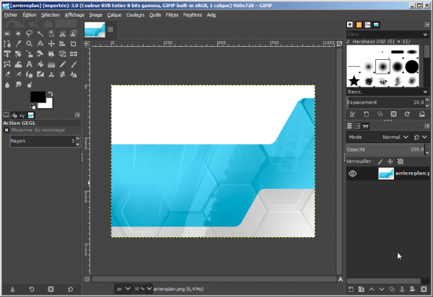433x297 pixels.
Task: Open the Calque menu
Action: click(x=114, y=14)
